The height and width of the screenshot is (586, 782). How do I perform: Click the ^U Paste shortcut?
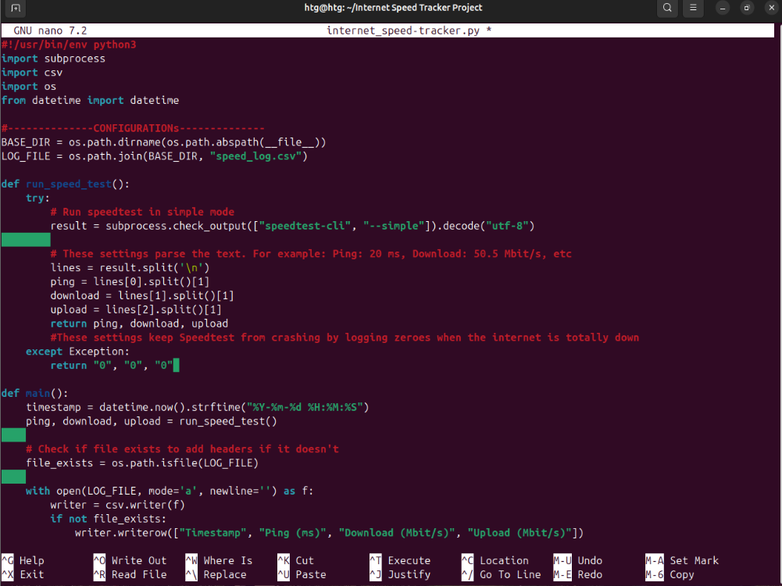[302, 574]
